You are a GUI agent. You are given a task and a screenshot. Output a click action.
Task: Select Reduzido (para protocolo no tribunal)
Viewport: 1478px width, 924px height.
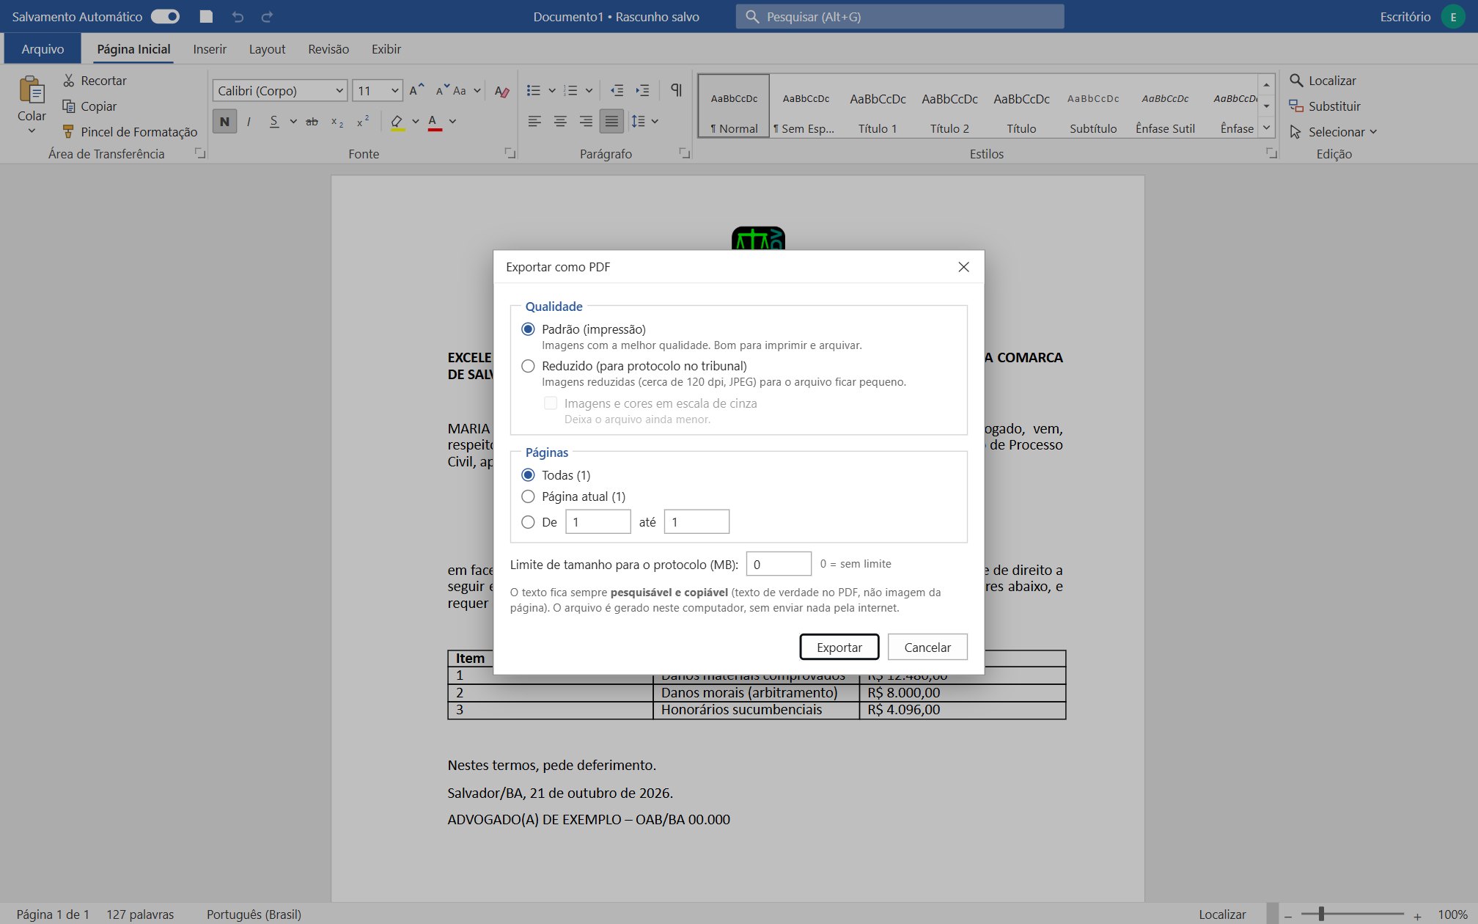(x=528, y=366)
